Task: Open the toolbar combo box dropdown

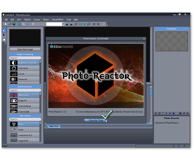Action: pos(63,24)
